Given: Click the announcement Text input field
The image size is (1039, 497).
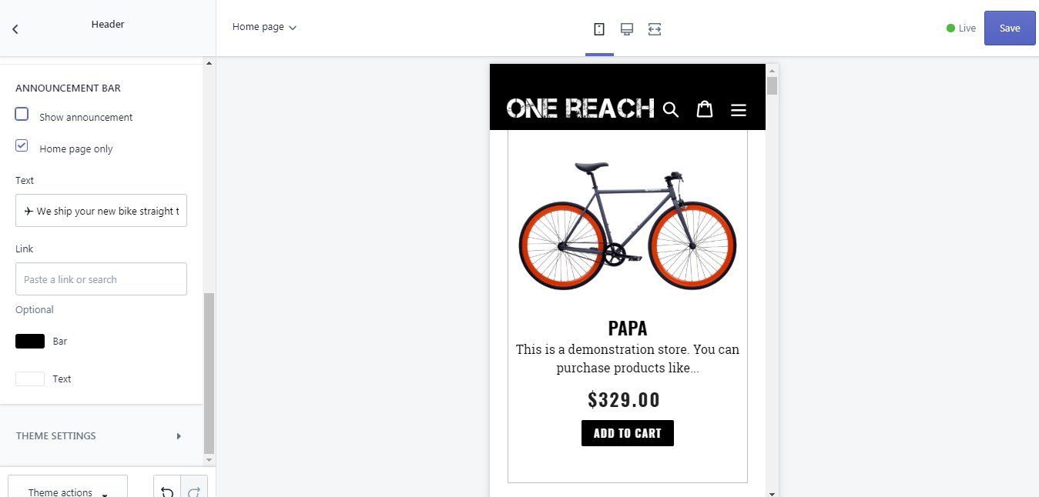Looking at the screenshot, I should [101, 211].
